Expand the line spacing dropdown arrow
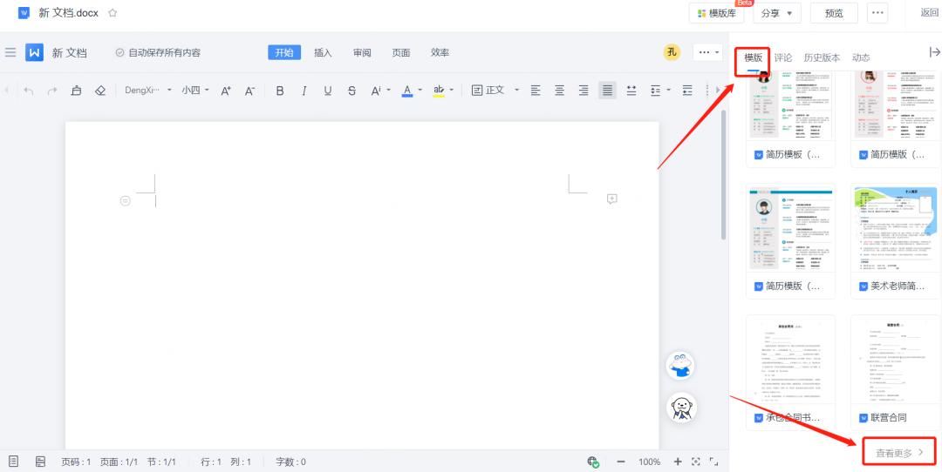Image resolution: width=942 pixels, height=472 pixels. click(669, 91)
